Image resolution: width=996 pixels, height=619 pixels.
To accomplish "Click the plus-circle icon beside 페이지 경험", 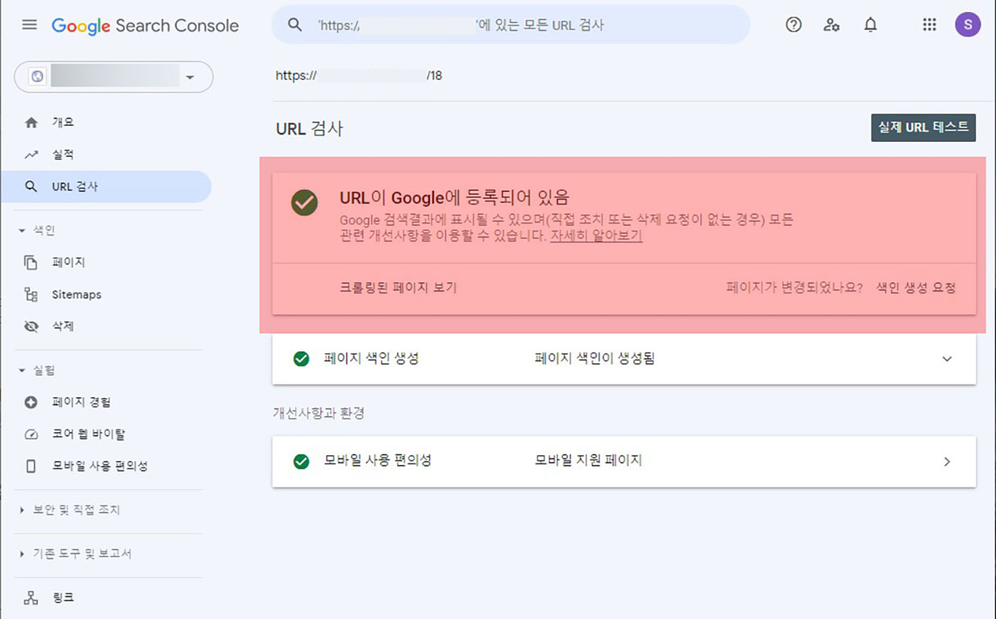I will (31, 402).
